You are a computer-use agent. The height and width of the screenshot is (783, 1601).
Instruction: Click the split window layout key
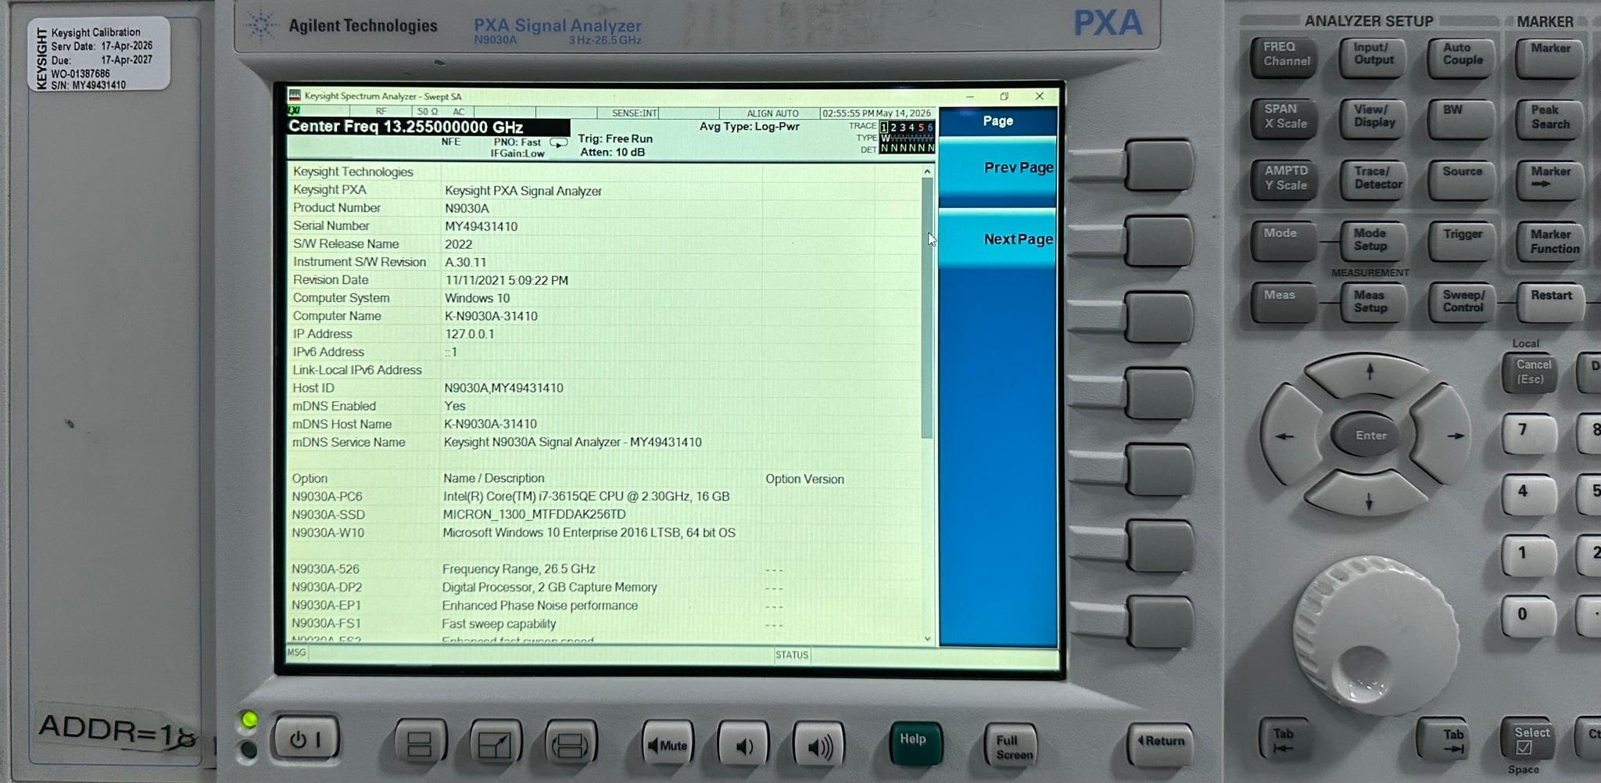coord(420,743)
